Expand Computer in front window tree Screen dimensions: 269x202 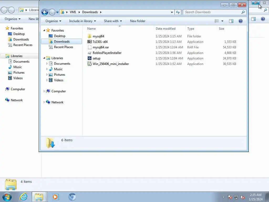(x=44, y=91)
